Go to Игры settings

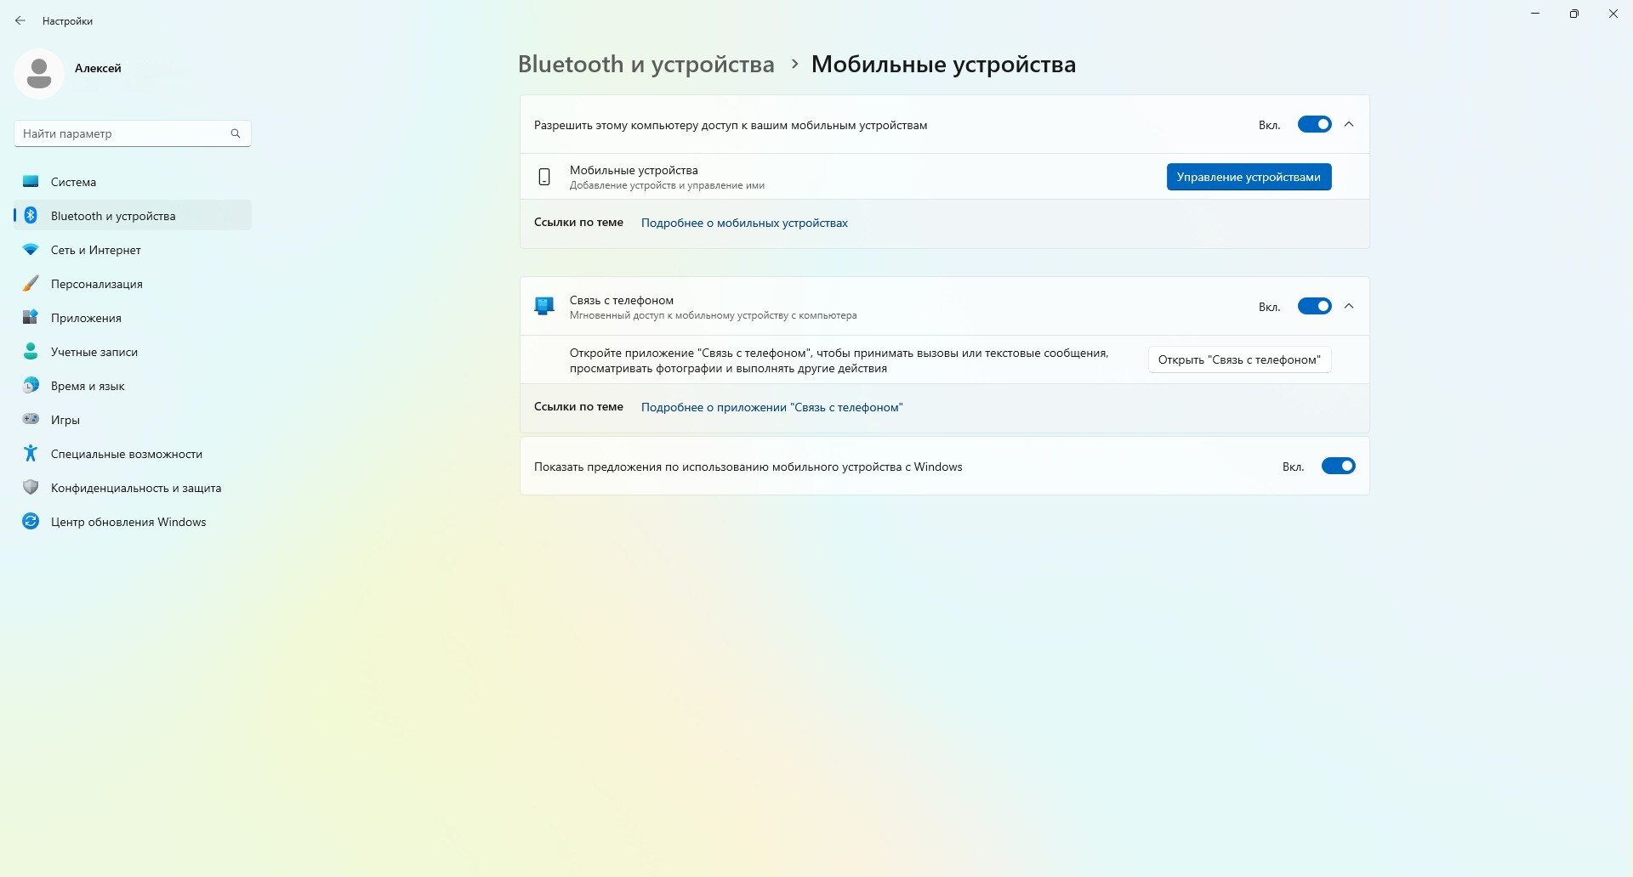133,420
